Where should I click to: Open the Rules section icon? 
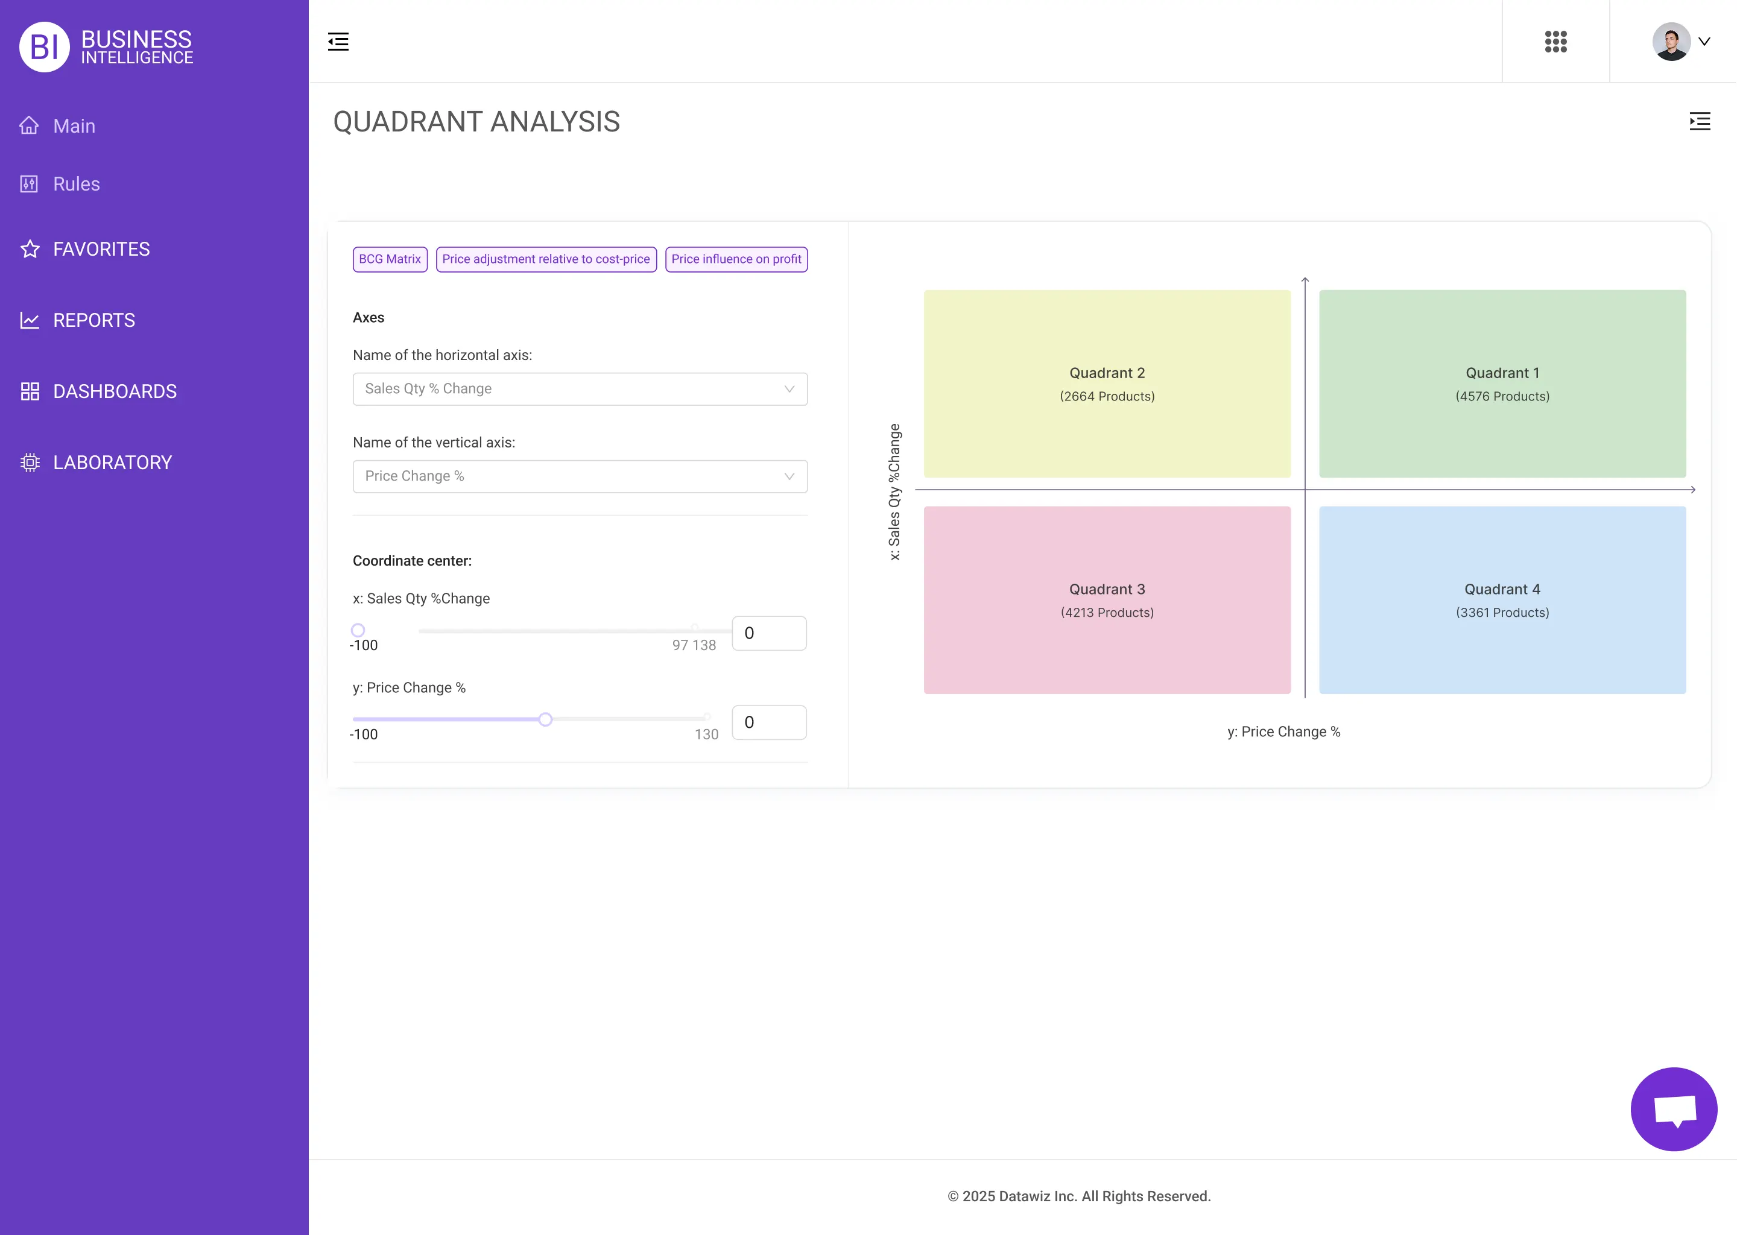(x=29, y=183)
